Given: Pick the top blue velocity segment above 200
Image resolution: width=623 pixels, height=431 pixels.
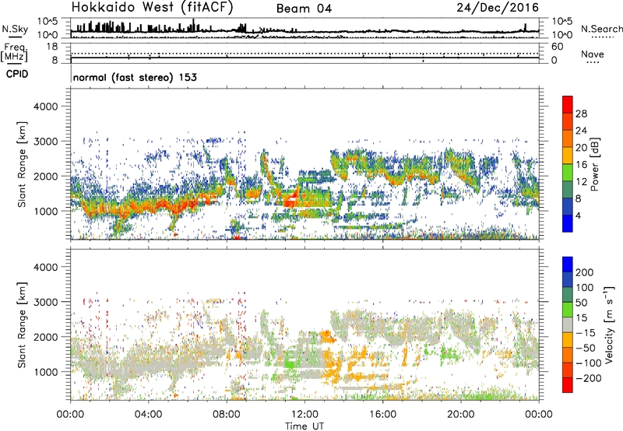Looking at the screenshot, I should coord(568,265).
